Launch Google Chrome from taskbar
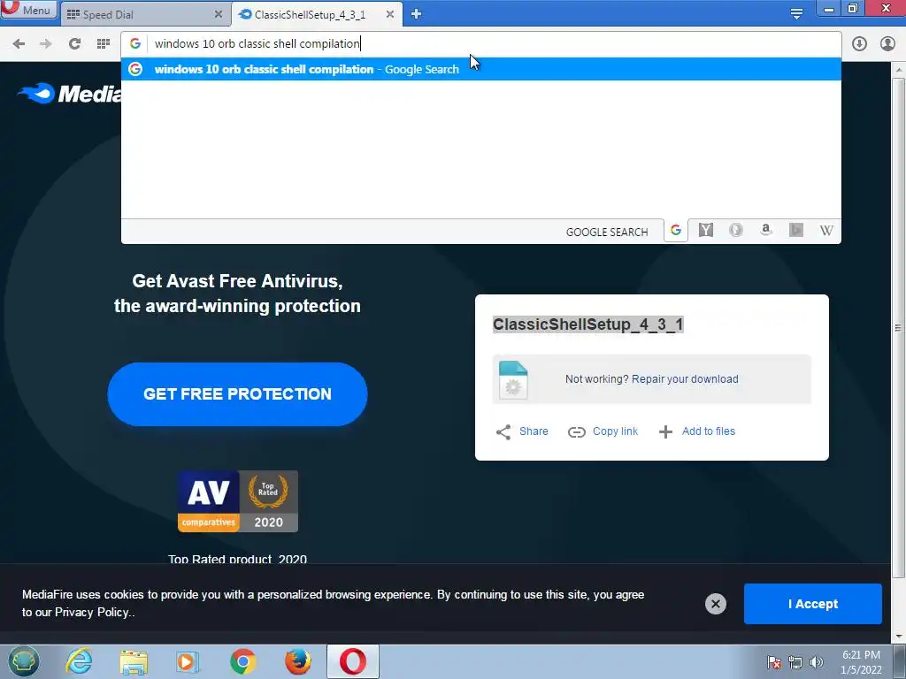Viewport: 906px width, 679px height. (x=242, y=661)
